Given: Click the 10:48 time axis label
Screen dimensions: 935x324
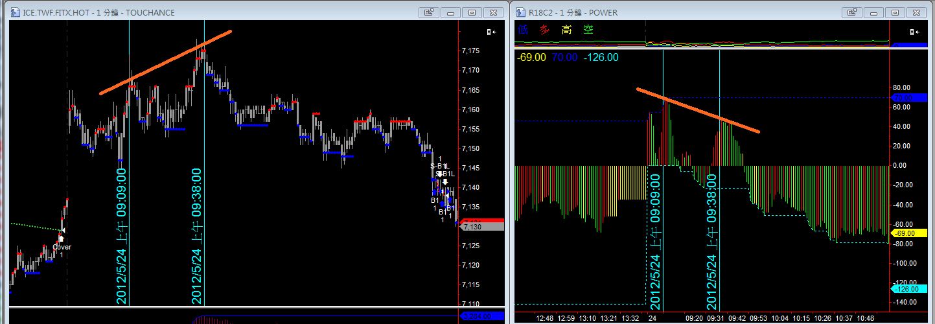Looking at the screenshot, I should (x=865, y=318).
